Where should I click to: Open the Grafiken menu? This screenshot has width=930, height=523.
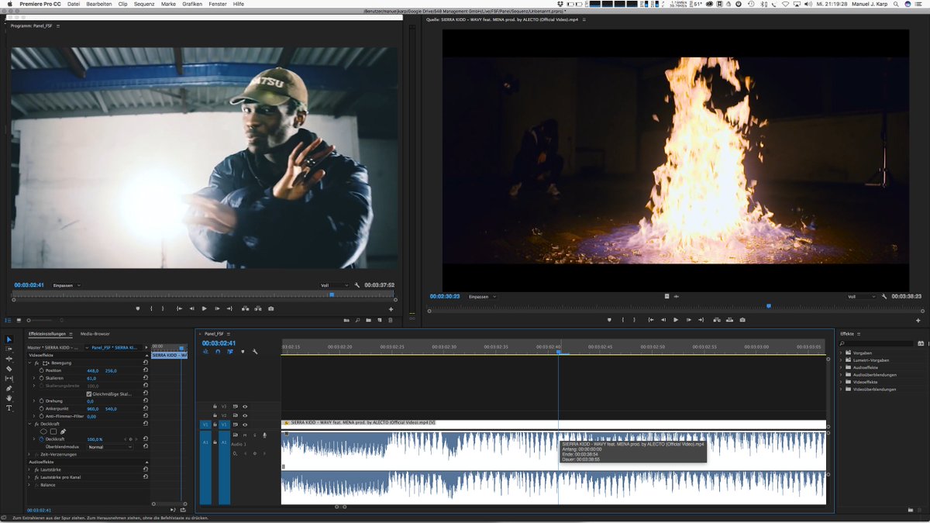192,4
